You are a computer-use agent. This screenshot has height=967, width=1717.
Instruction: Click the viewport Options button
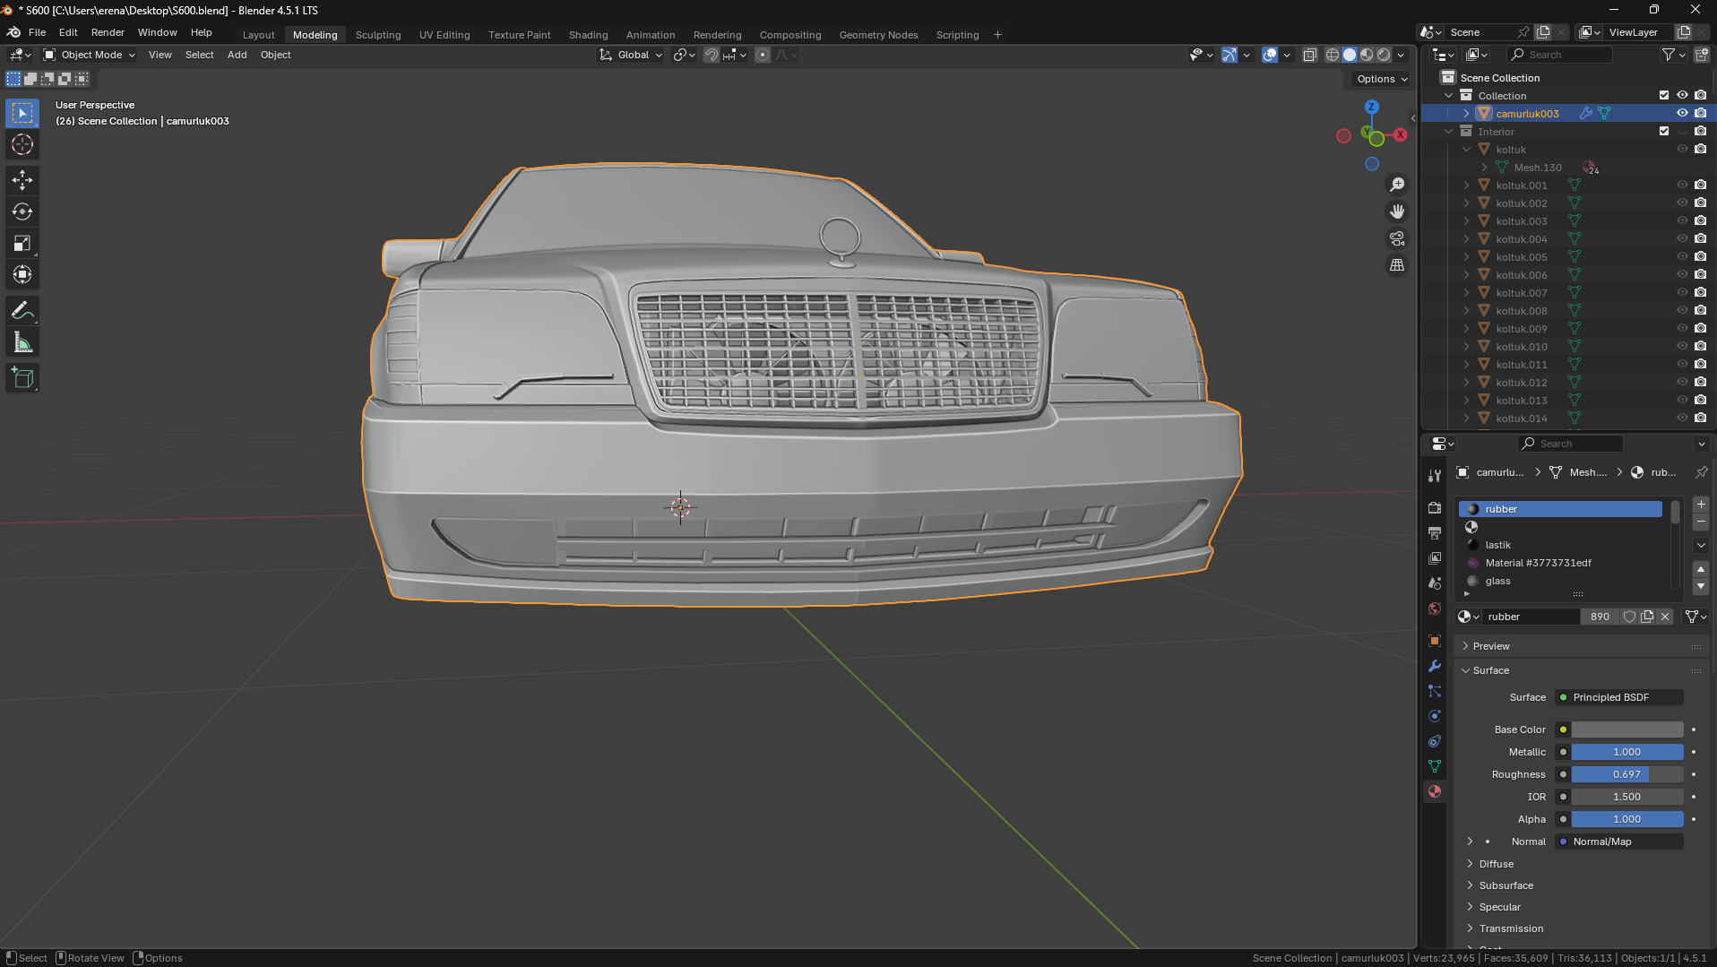[1381, 79]
